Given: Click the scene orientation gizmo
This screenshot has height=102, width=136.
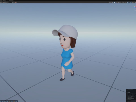Looking at the screenshot, I should click(135, 7).
